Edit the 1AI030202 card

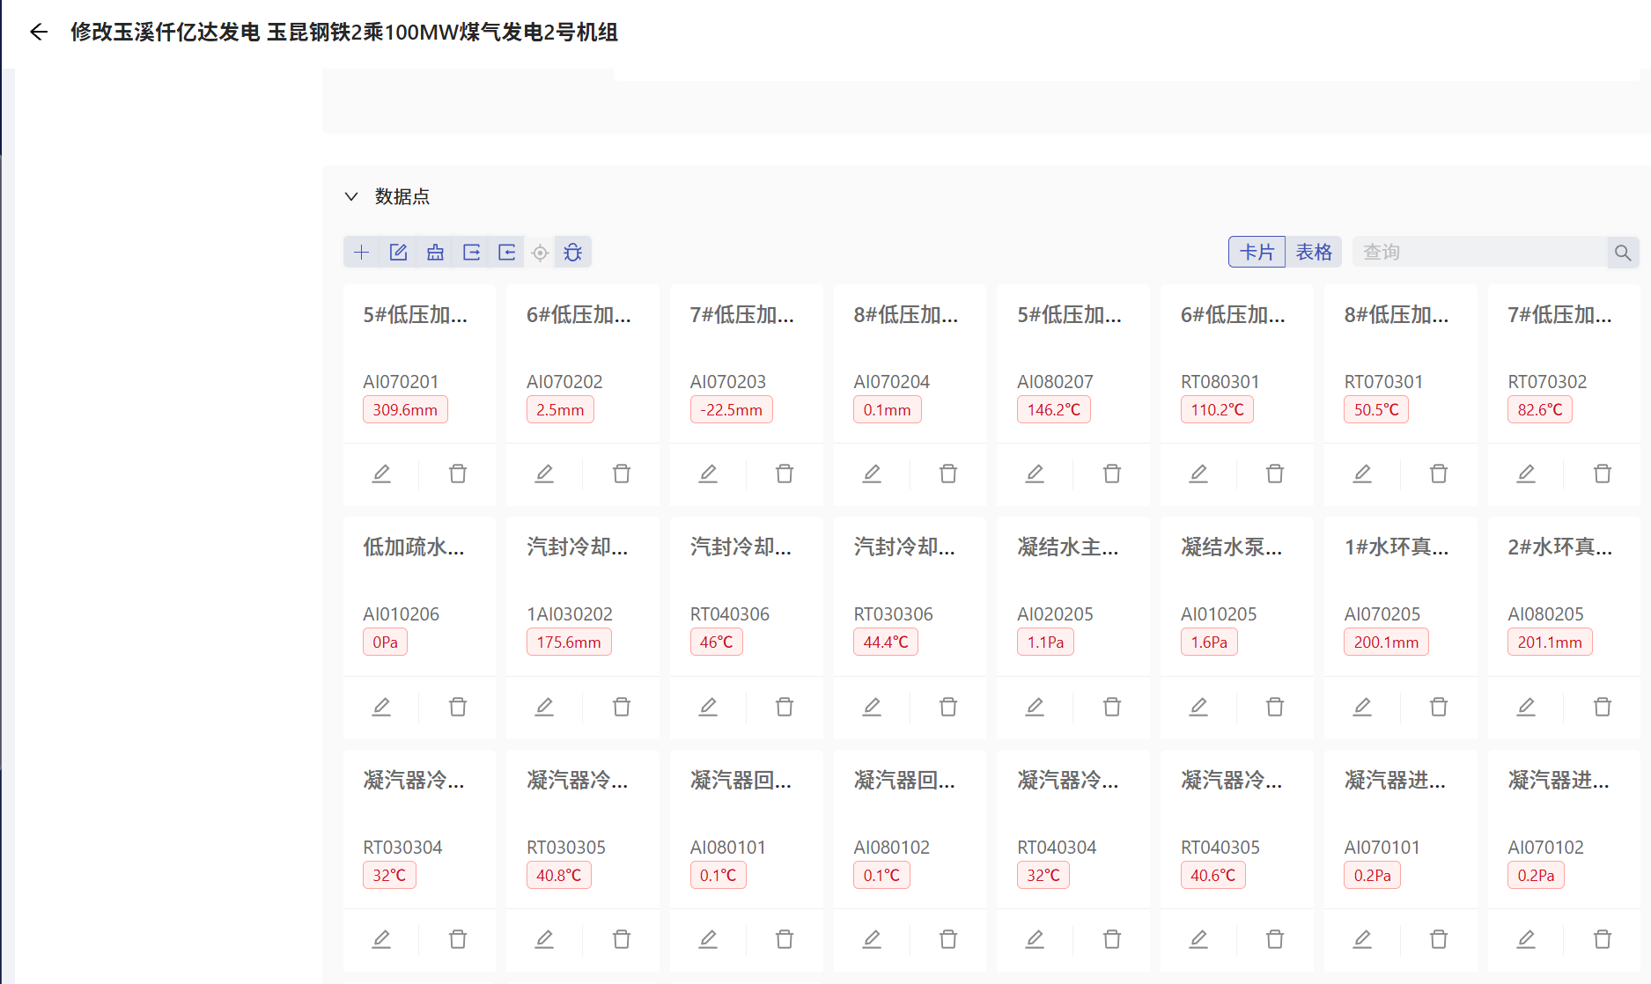pyautogui.click(x=544, y=707)
